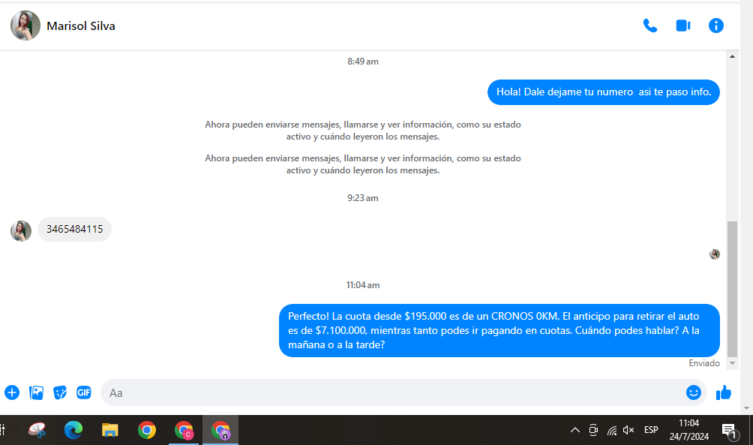Switch to Chrome profile C window

click(x=184, y=430)
